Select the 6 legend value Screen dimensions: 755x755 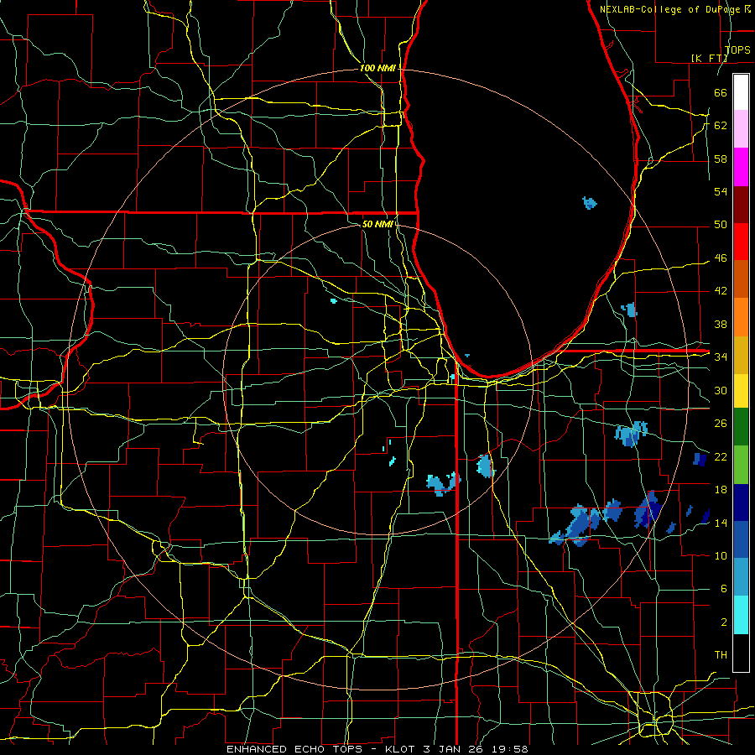coord(724,588)
